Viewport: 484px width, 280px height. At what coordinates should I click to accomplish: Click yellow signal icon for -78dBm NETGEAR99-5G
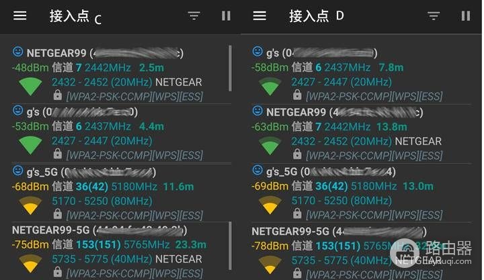pos(270,265)
